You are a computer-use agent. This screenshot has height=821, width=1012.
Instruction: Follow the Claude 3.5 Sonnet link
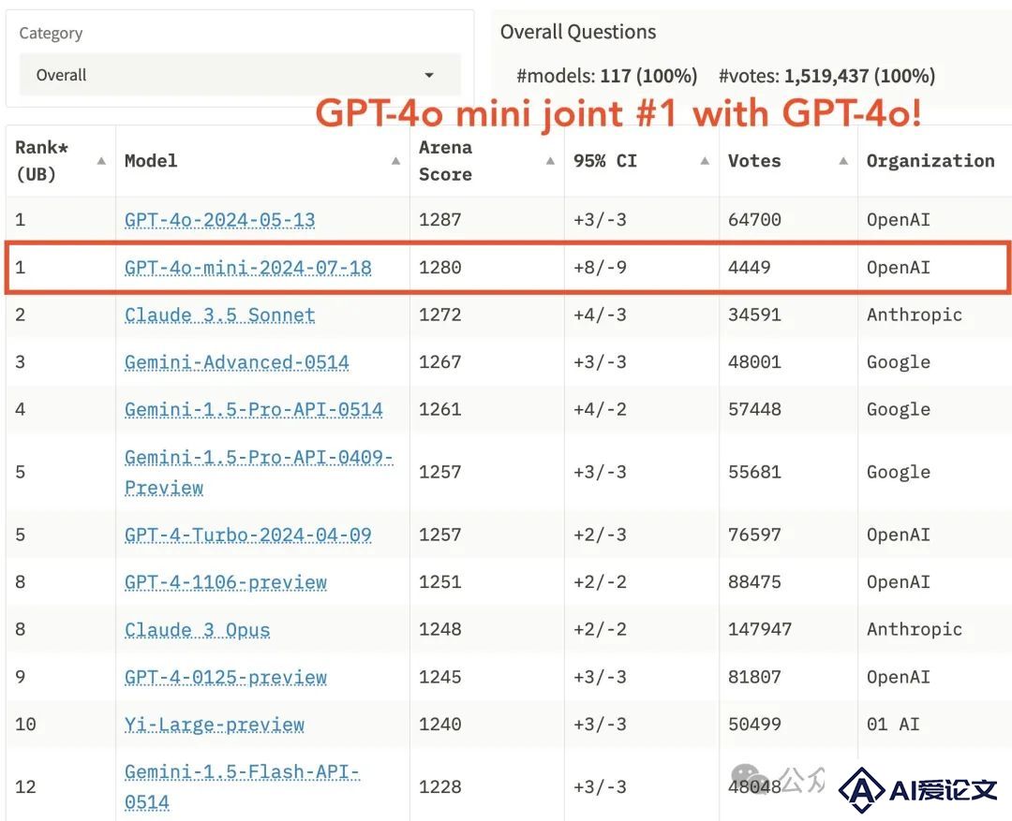(x=219, y=315)
